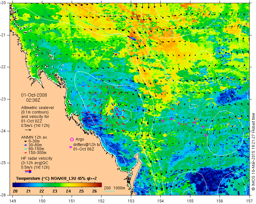The width and height of the screenshot is (256, 204).
Task: Click longitude axis label 152
Action: pos(101,201)
